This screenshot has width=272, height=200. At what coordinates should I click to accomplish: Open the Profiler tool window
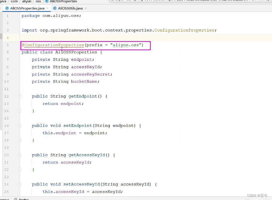tap(24, 199)
